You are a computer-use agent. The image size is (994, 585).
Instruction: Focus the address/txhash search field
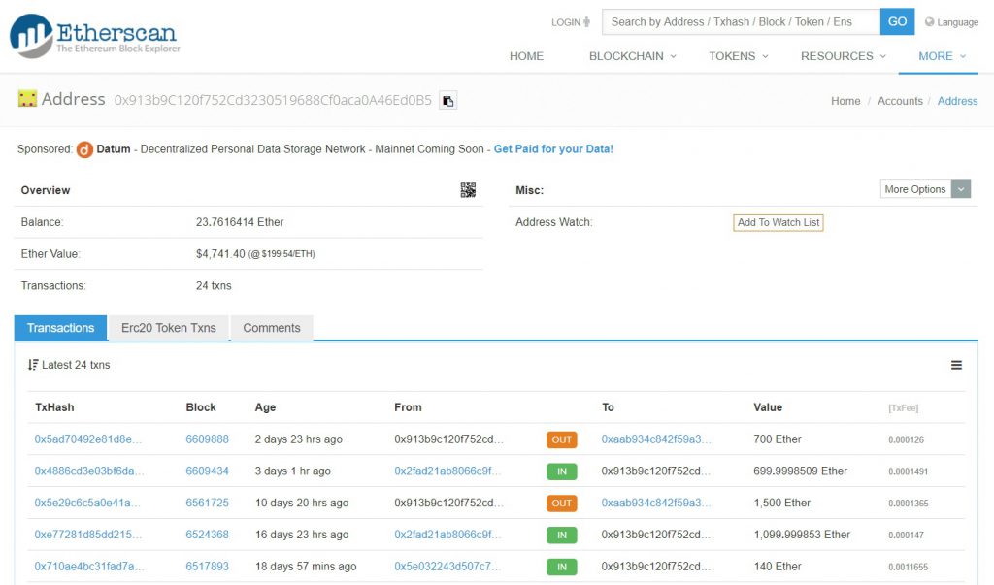[x=741, y=21]
